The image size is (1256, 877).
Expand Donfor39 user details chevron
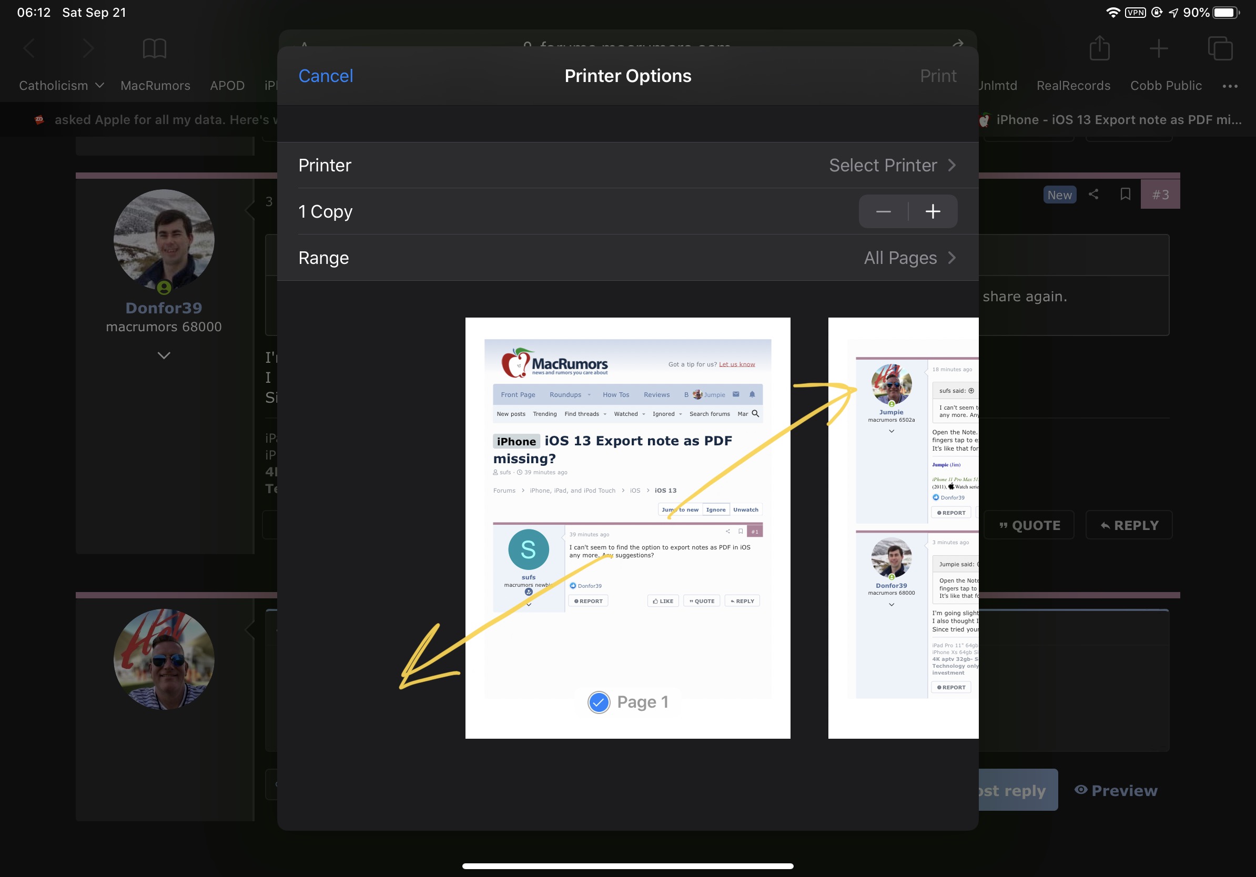coord(164,355)
